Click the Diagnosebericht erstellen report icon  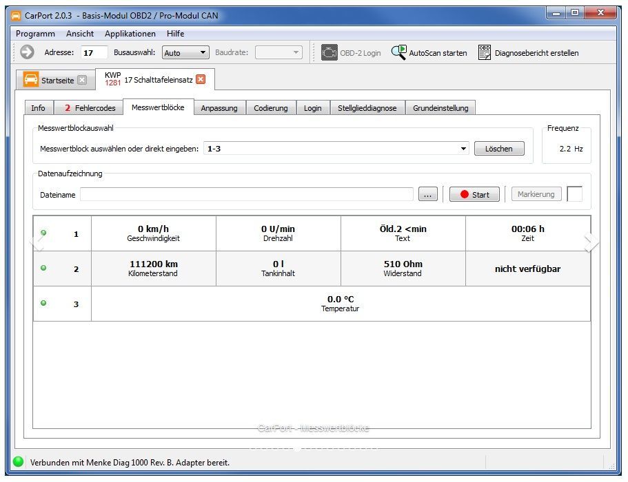click(x=485, y=52)
